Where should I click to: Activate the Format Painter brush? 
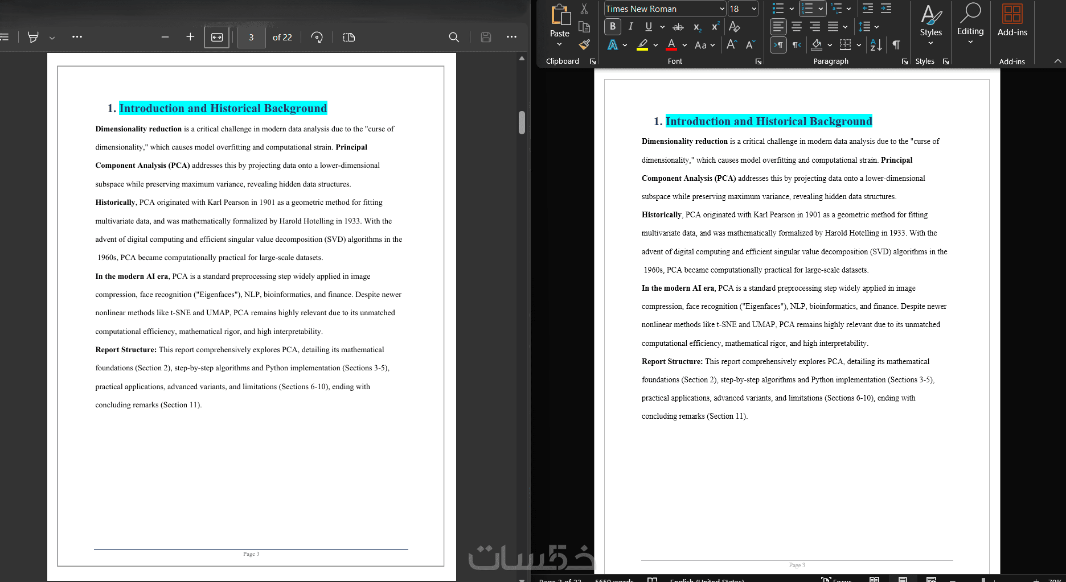584,44
